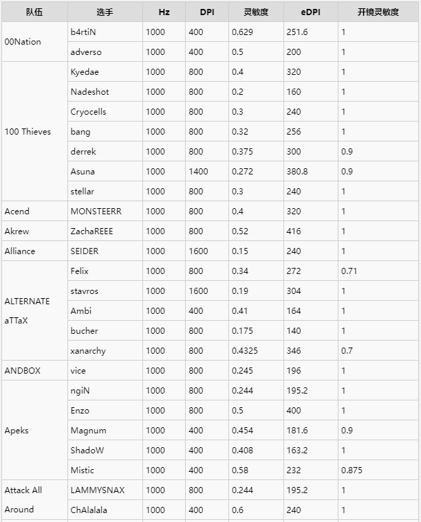Click the 选手 column header
Viewport: 421px width, 522px height.
[x=105, y=12]
